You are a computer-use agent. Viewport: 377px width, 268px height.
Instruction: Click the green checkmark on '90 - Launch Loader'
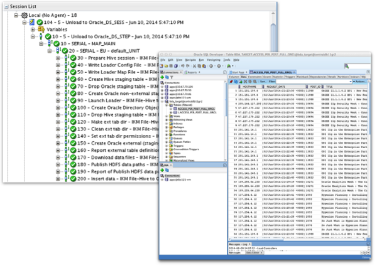coord(74,100)
